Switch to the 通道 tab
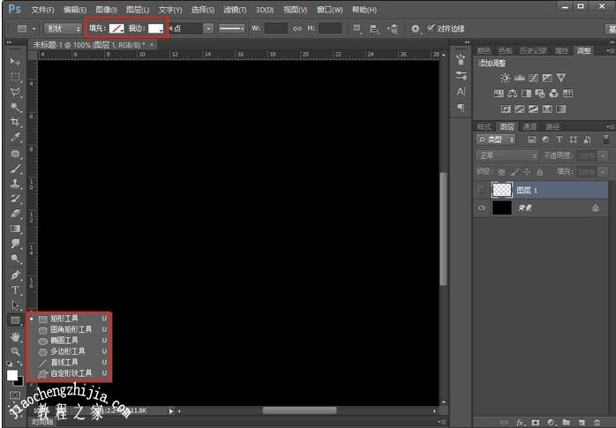Screen dimensions: 616x428 tap(530, 127)
